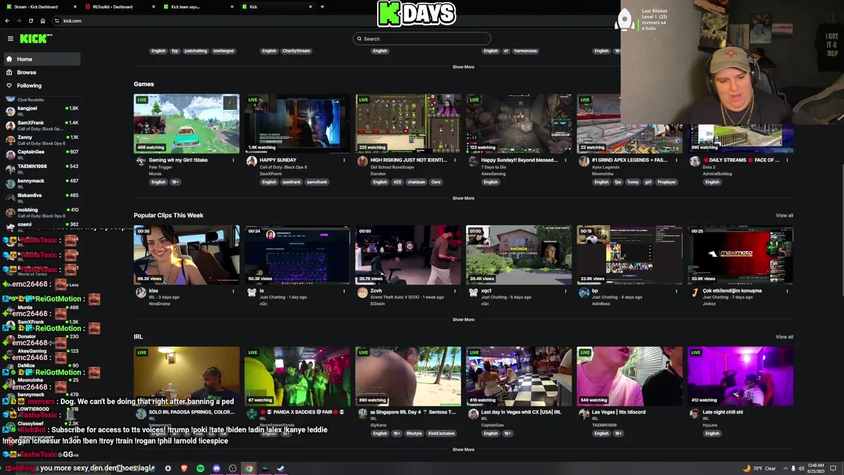The height and width of the screenshot is (475, 844).
Task: Click CharityStream tag chip
Action: click(x=296, y=51)
